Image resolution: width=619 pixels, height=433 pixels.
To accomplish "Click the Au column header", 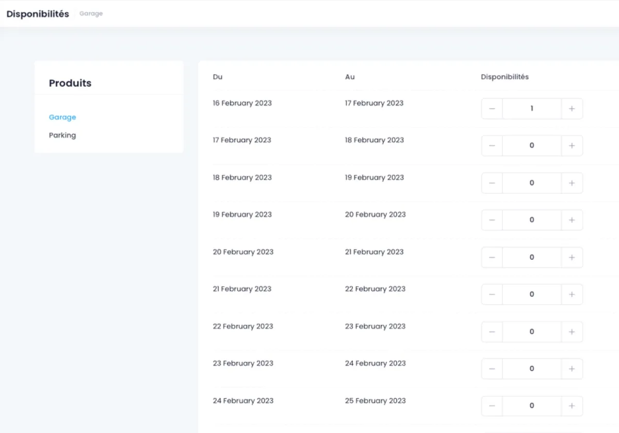I will 350,77.
